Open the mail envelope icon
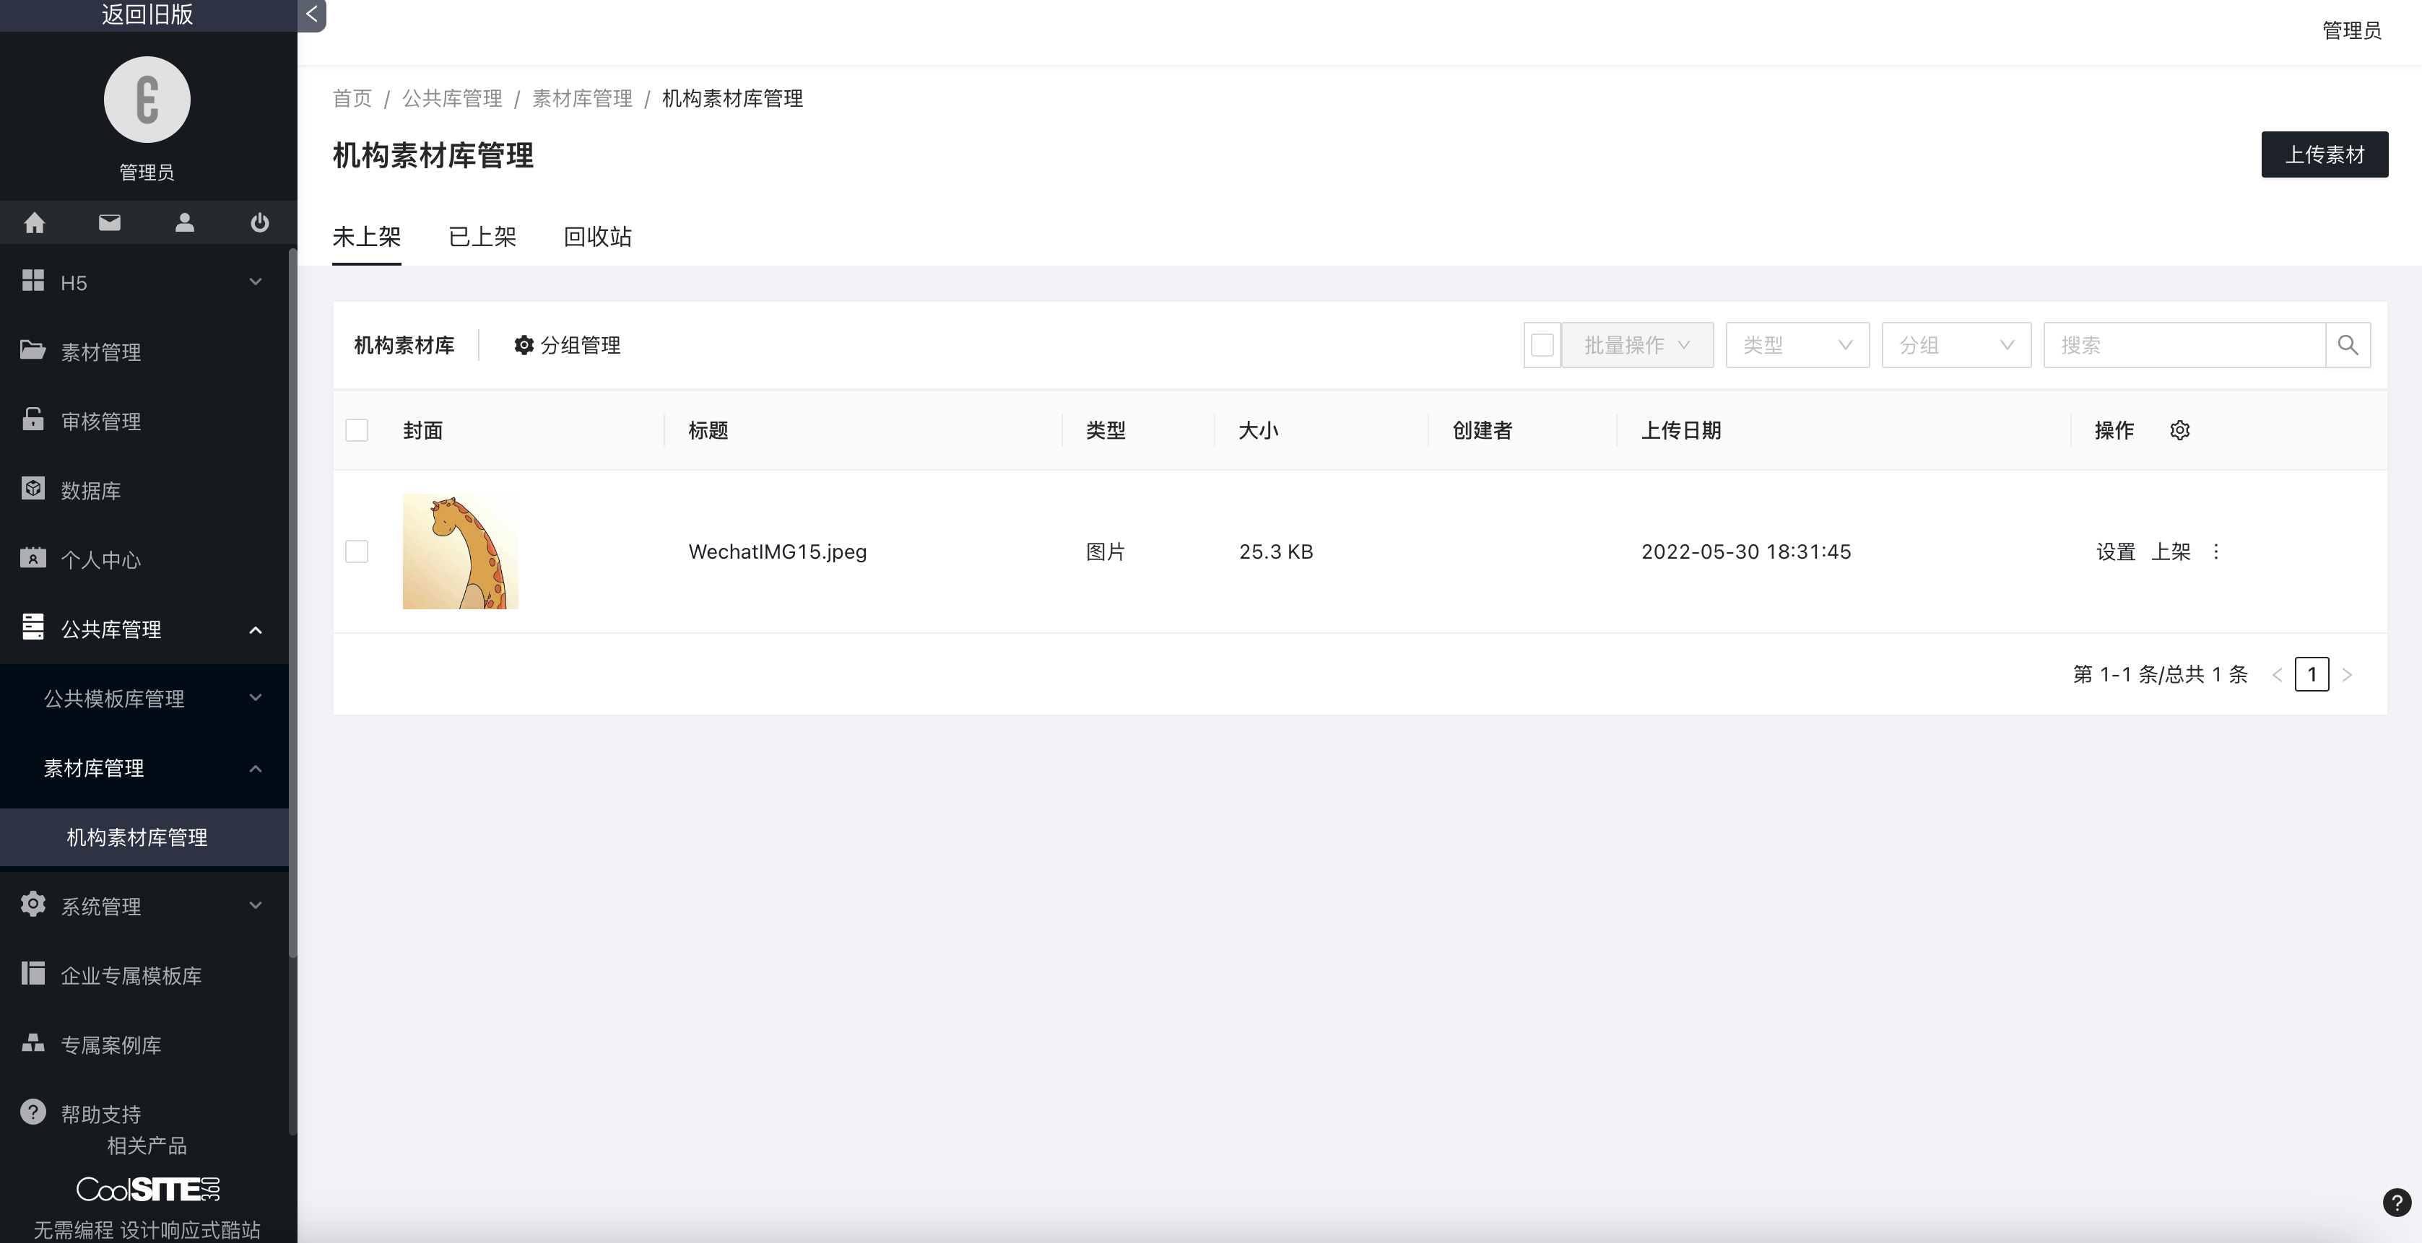2422x1243 pixels. [x=110, y=222]
